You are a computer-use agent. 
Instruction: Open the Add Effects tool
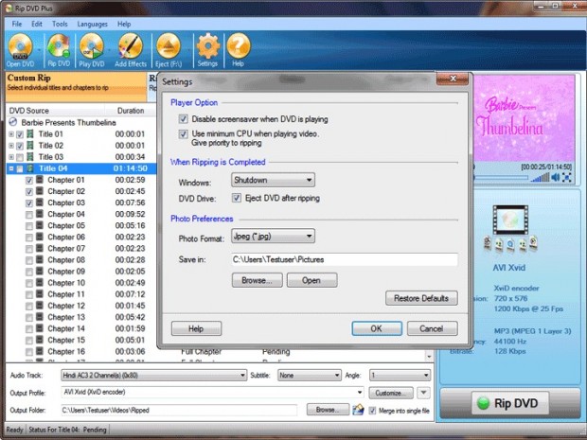131,50
